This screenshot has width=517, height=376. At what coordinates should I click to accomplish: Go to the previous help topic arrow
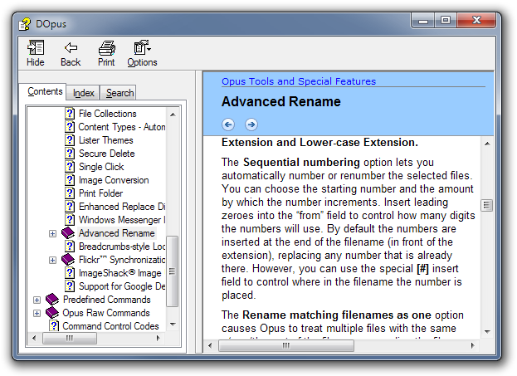(228, 125)
